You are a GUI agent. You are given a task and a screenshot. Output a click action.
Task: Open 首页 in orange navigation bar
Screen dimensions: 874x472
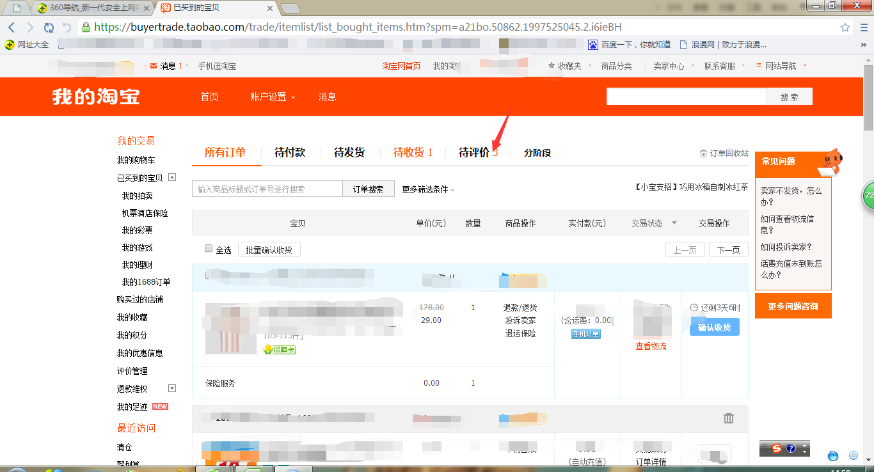tap(209, 97)
